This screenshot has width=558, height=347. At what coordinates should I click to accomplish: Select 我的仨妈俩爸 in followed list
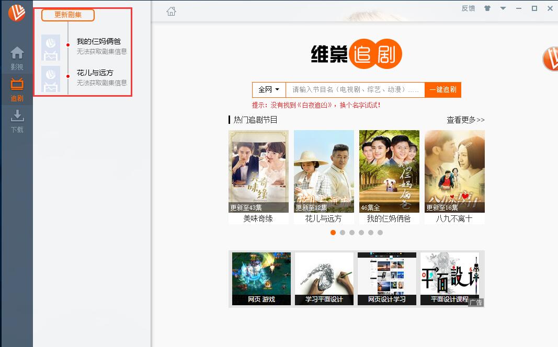98,41
